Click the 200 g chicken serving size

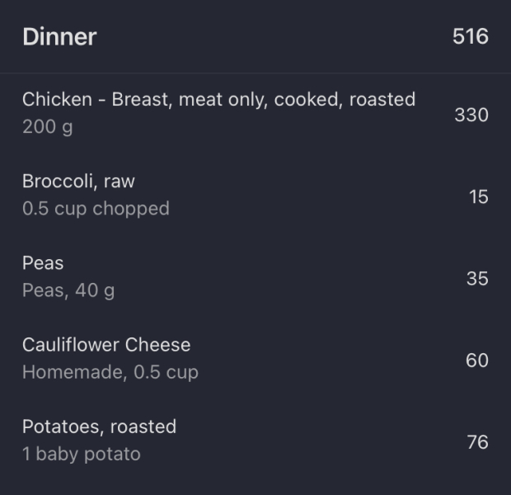(47, 127)
